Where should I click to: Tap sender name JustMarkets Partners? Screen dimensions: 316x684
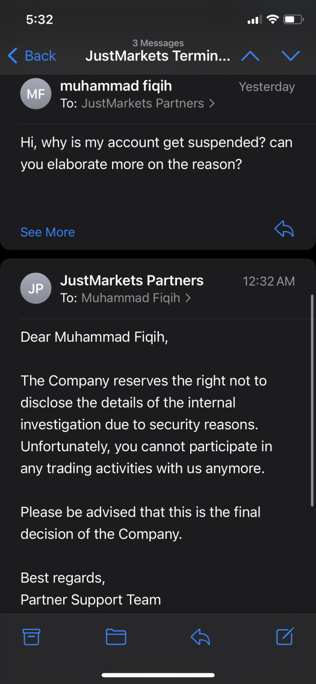coord(132,281)
